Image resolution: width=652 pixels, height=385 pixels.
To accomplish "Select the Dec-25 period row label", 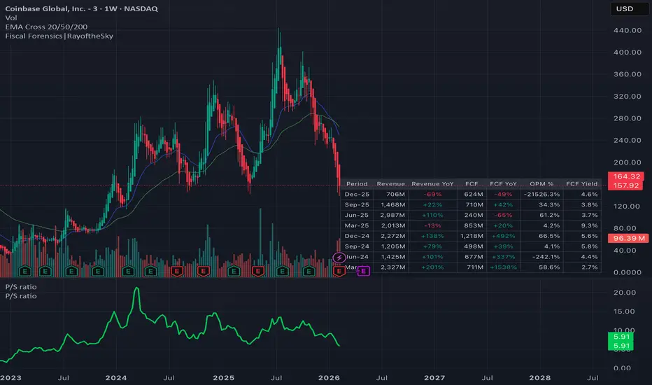I will 357,195.
